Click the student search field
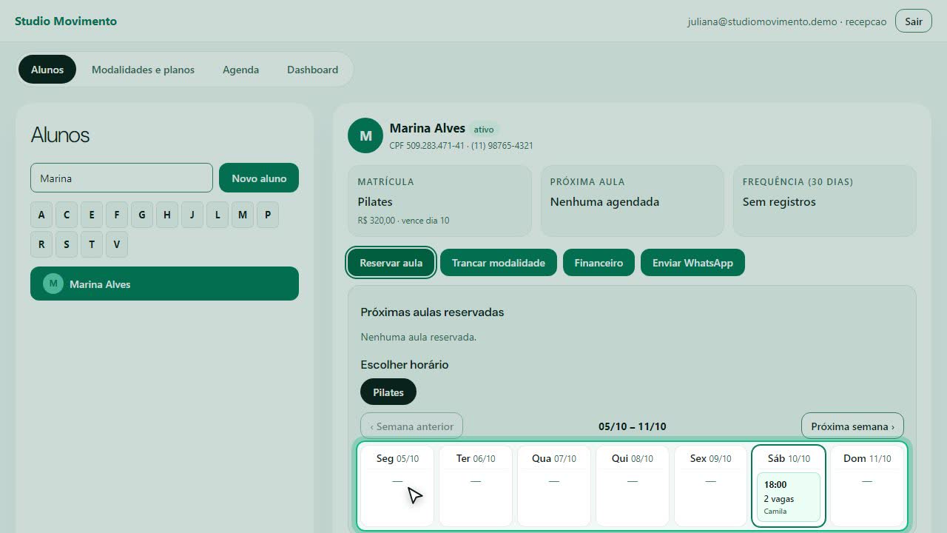Viewport: 947px width, 533px height. click(x=121, y=178)
